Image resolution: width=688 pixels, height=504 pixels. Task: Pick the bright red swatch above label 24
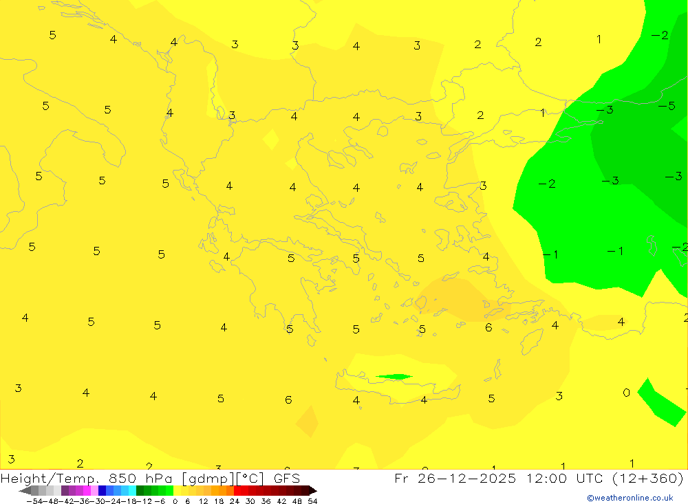coord(237,491)
